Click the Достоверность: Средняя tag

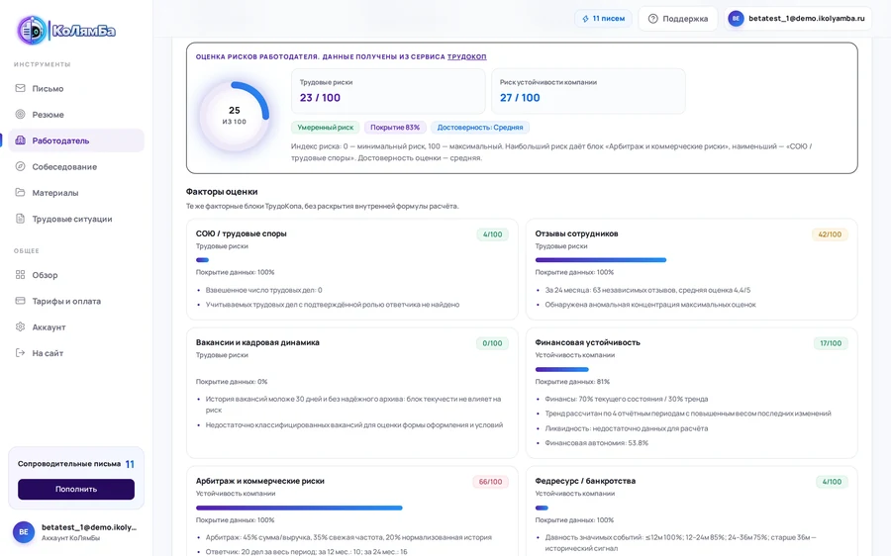pyautogui.click(x=479, y=128)
